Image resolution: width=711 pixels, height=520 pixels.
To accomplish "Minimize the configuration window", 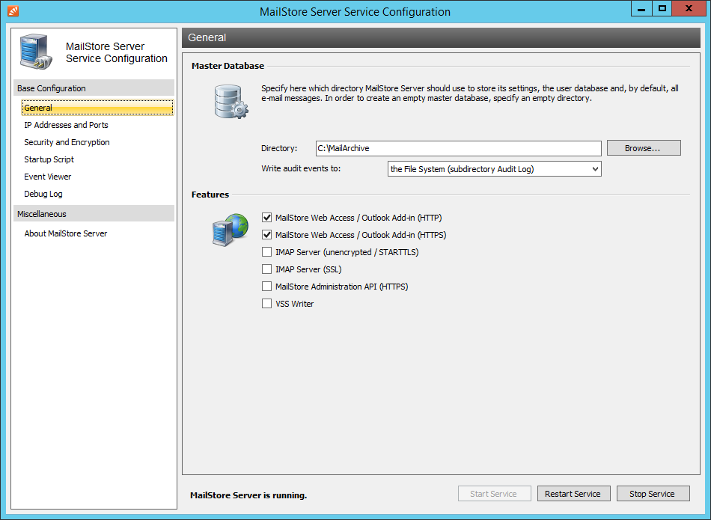I will [641, 9].
